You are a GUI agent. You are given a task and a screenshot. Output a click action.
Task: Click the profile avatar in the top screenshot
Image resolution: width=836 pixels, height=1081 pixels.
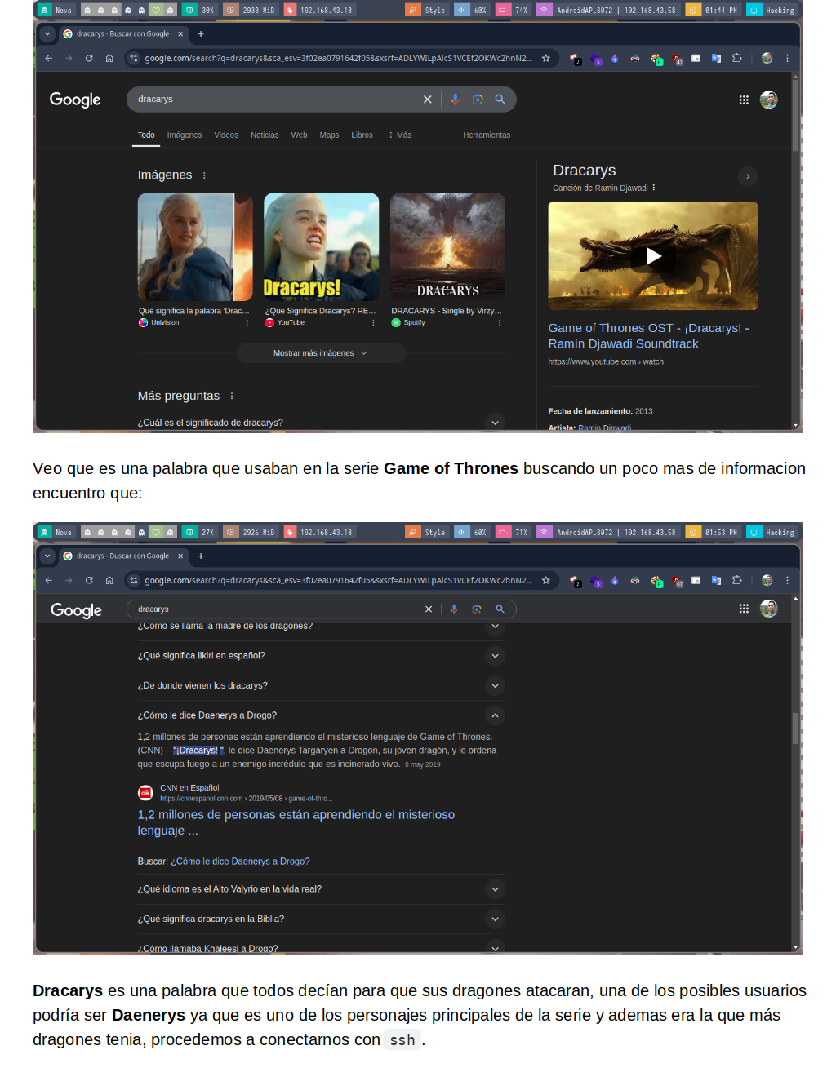(x=768, y=100)
